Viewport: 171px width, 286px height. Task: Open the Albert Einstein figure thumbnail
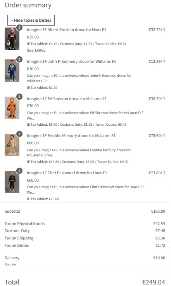pyautogui.click(x=12, y=39)
